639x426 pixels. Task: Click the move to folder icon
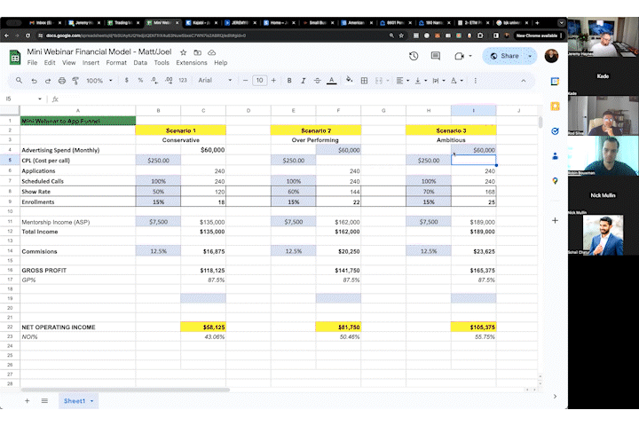pyautogui.click(x=198, y=52)
